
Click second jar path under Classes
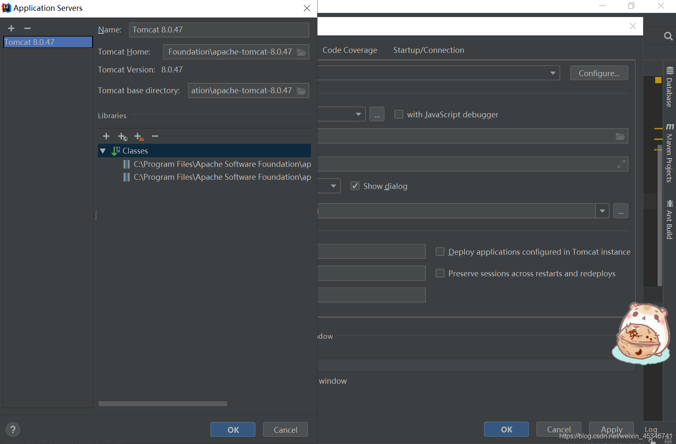pyautogui.click(x=222, y=177)
